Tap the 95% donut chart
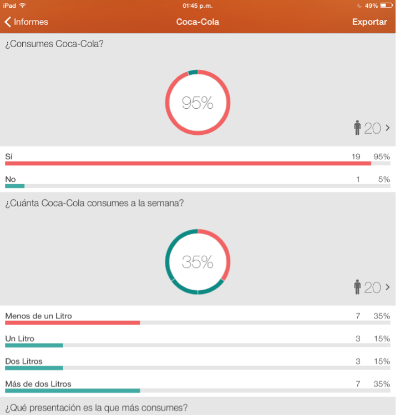The width and height of the screenshot is (400, 415). (198, 103)
